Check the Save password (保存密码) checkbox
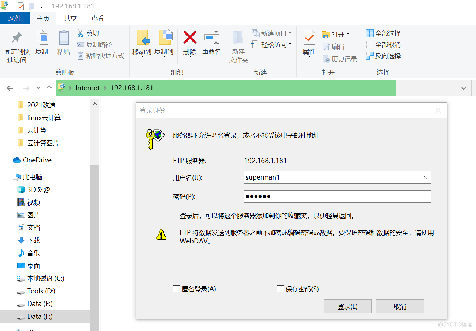476x331 pixels. coord(280,289)
